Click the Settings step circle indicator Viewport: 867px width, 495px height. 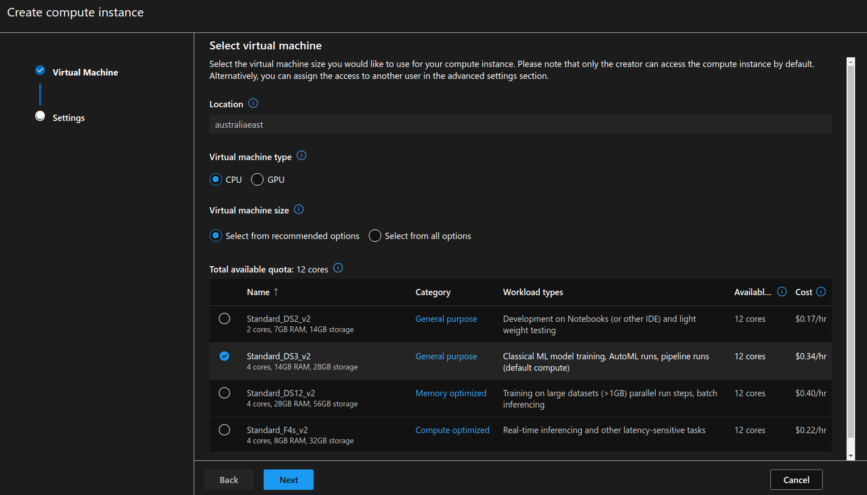(x=40, y=115)
